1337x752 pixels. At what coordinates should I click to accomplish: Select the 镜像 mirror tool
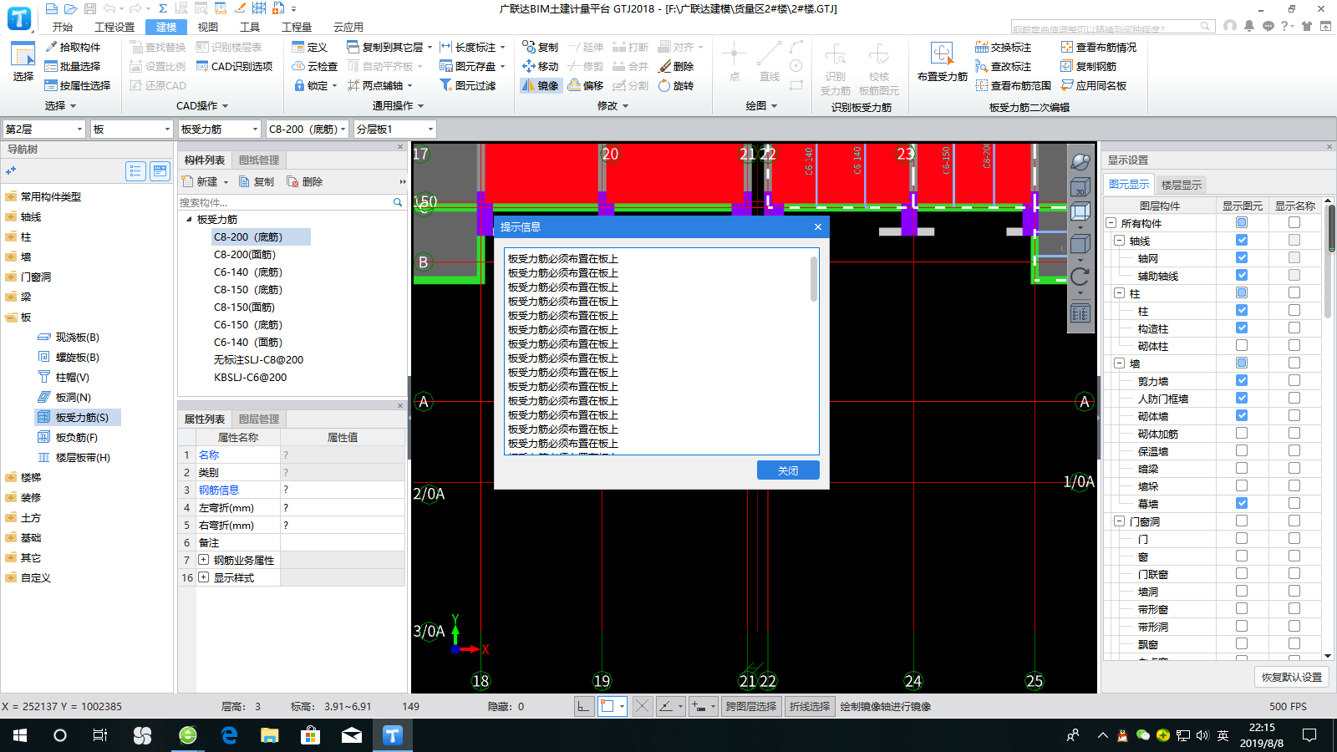pyautogui.click(x=540, y=85)
